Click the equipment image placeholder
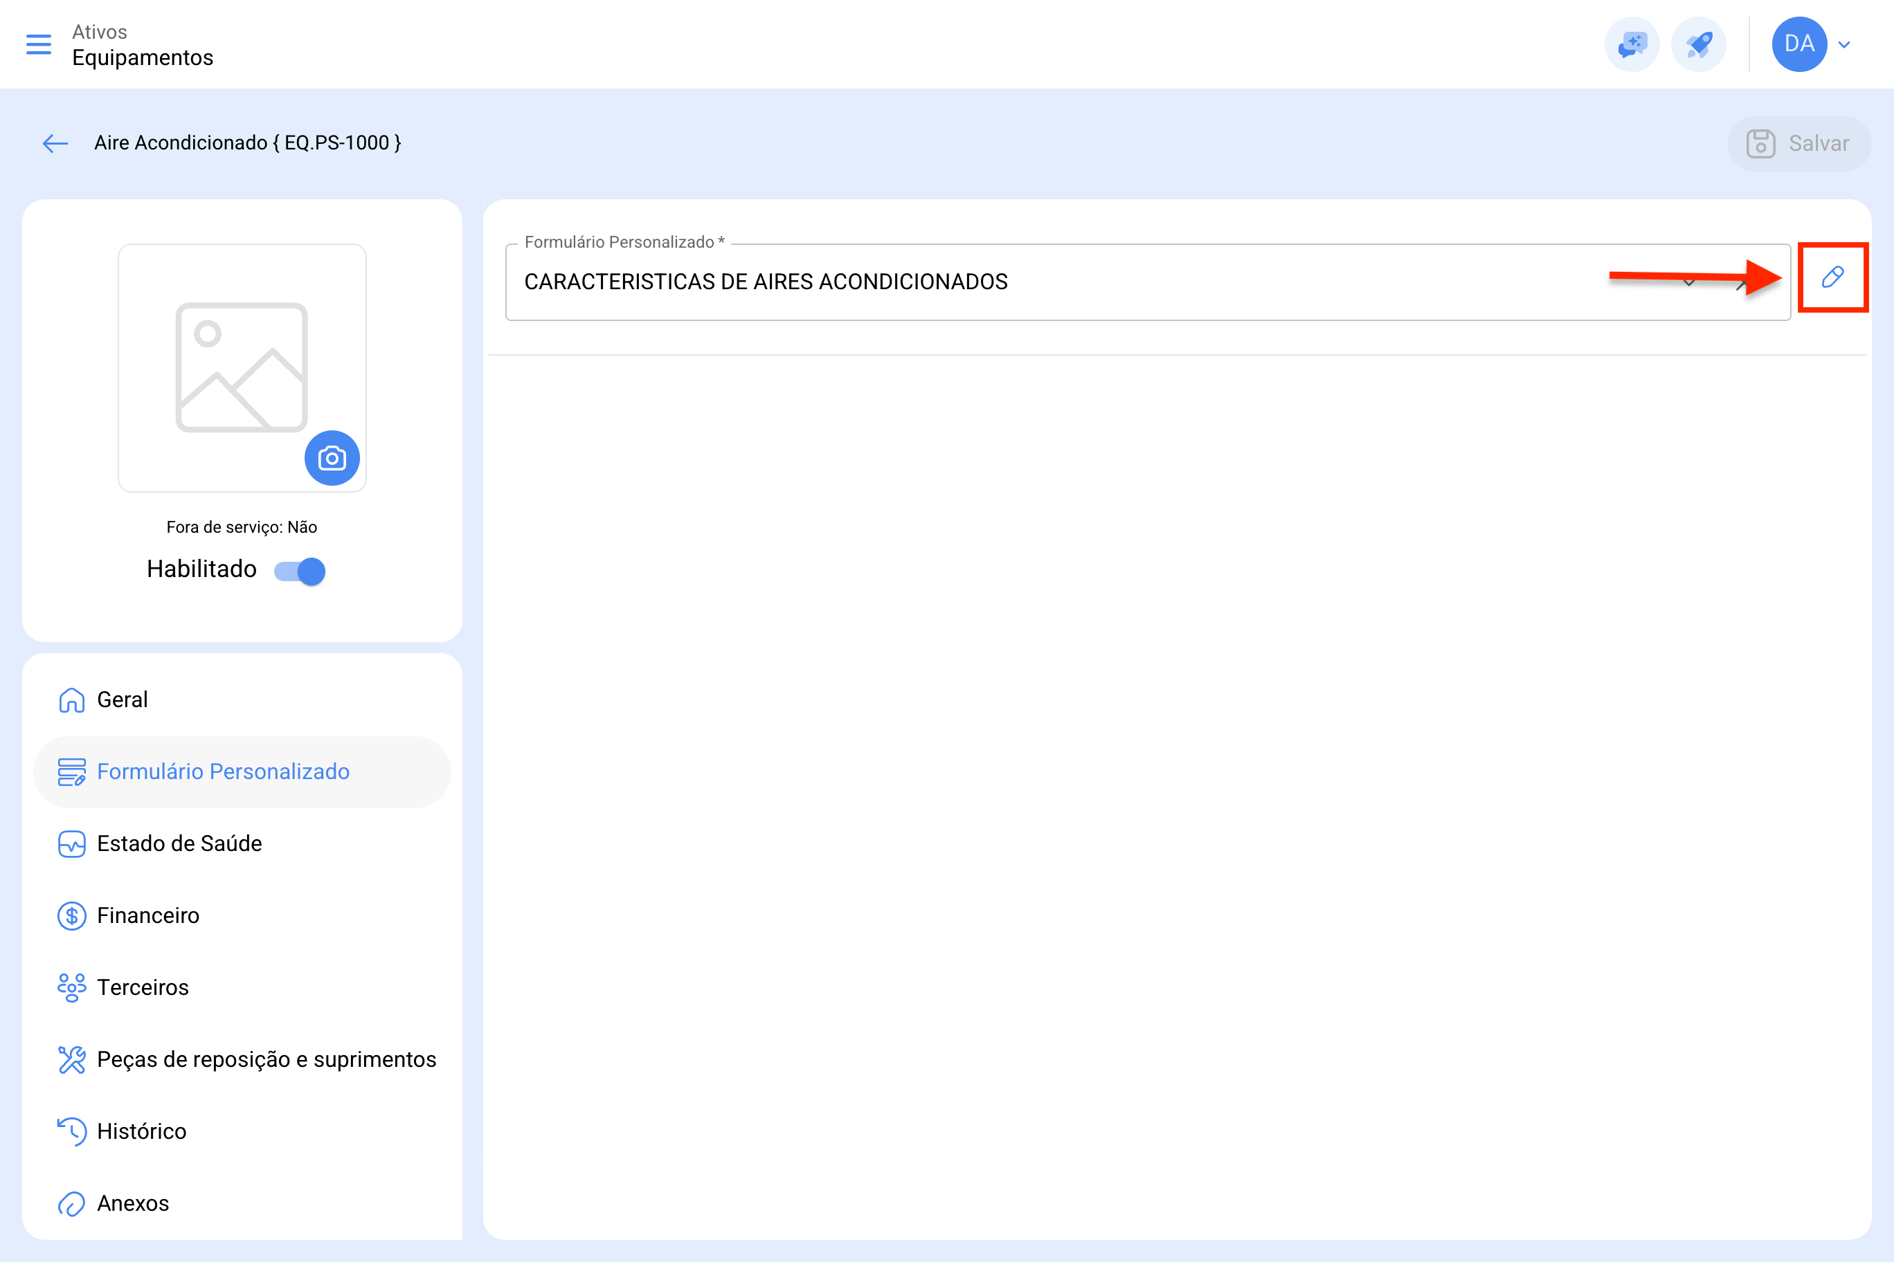 pyautogui.click(x=242, y=367)
